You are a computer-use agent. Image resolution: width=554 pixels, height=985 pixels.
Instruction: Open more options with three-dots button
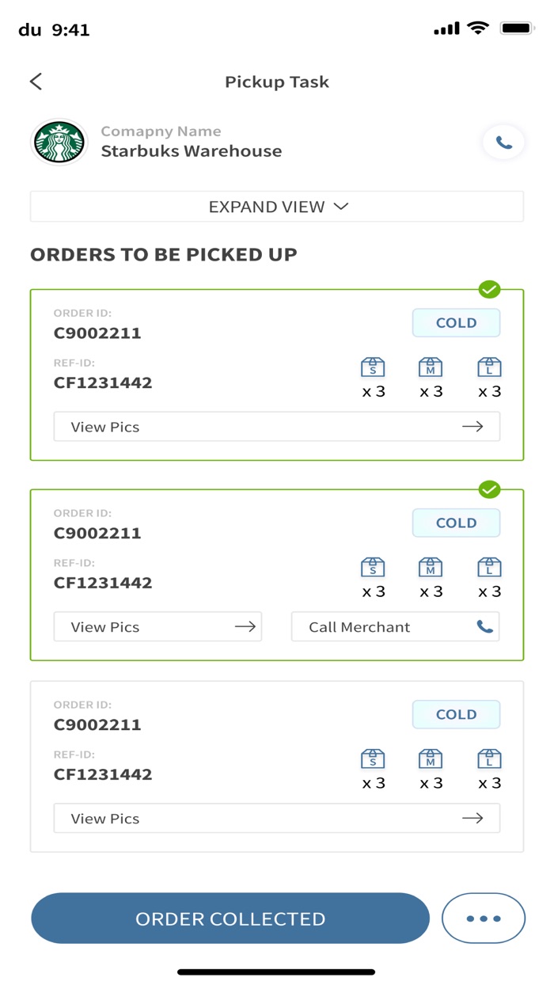point(484,918)
